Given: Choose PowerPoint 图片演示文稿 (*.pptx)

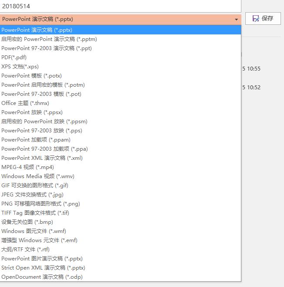Looking at the screenshot, I should click(120, 259).
